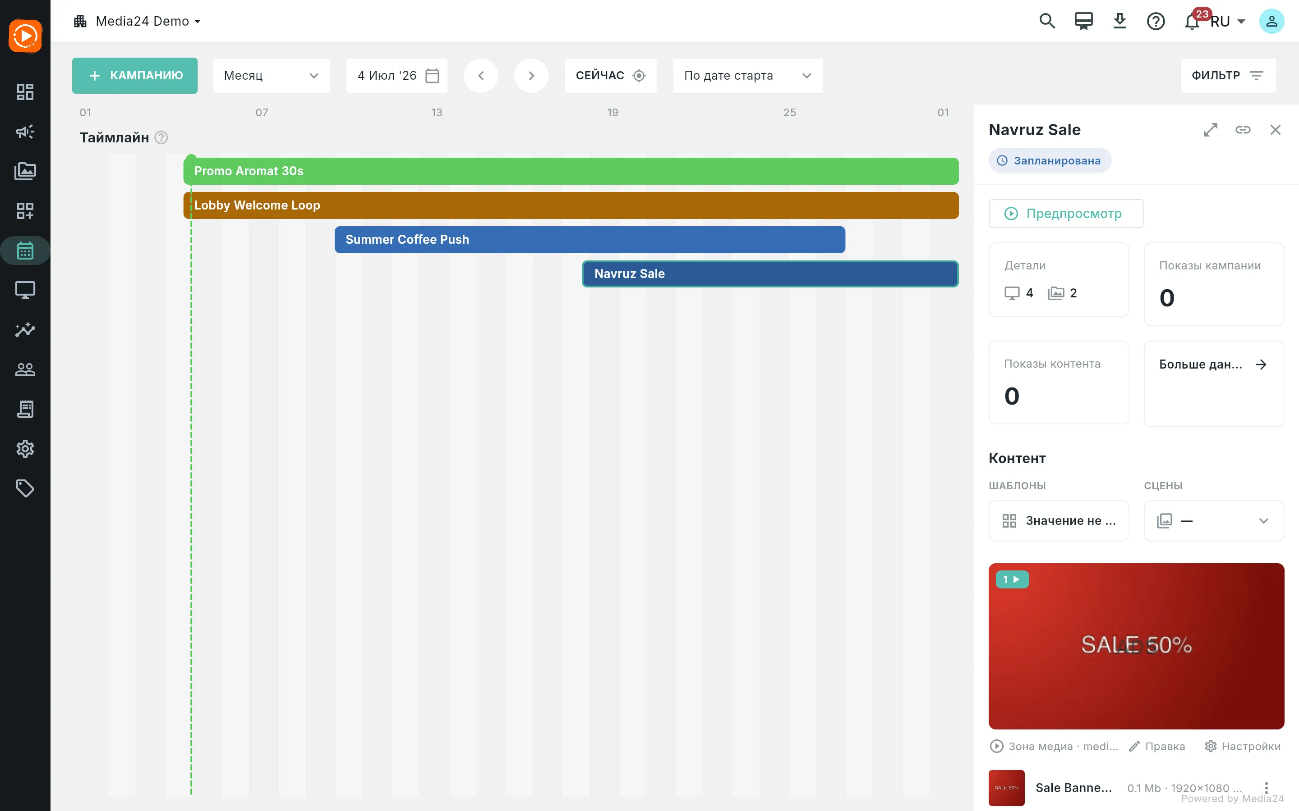Select the calendar schedule icon in sidebar

(25, 251)
